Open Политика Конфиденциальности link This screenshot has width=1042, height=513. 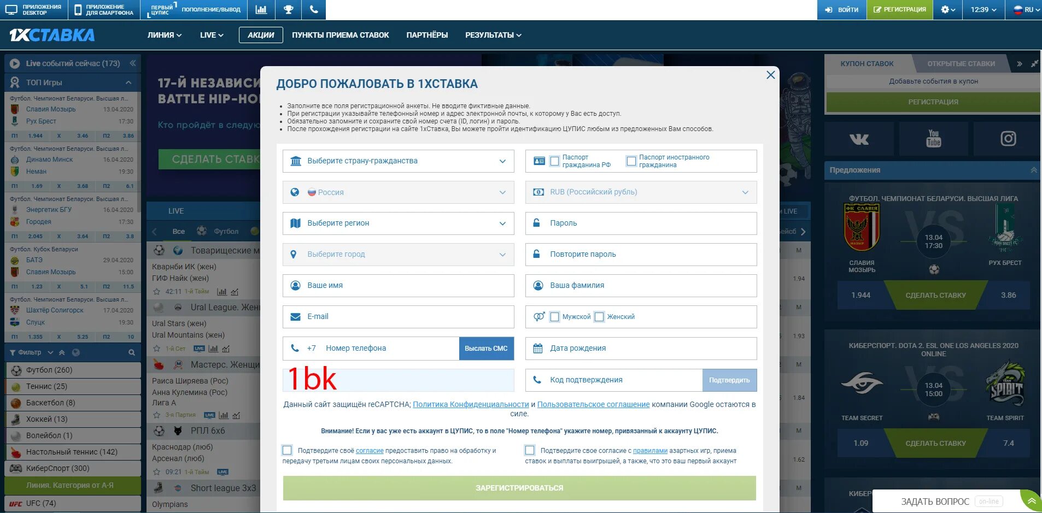click(x=471, y=404)
